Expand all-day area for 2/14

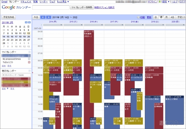(x=61, y=25)
